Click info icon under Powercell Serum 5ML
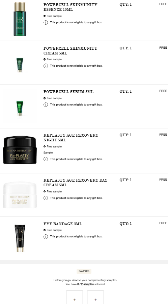The width and height of the screenshot is (168, 304). pyautogui.click(x=46, y=105)
